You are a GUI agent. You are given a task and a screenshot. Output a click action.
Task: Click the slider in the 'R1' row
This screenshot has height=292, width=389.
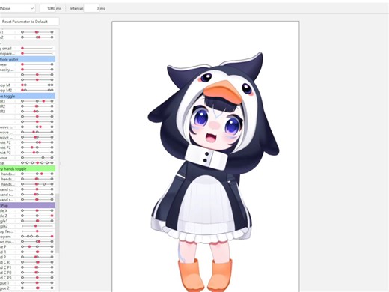pyautogui.click(x=37, y=101)
